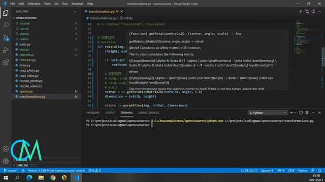
Task: Open basic.py in the explorer
Action: pyautogui.click(x=46, y=44)
